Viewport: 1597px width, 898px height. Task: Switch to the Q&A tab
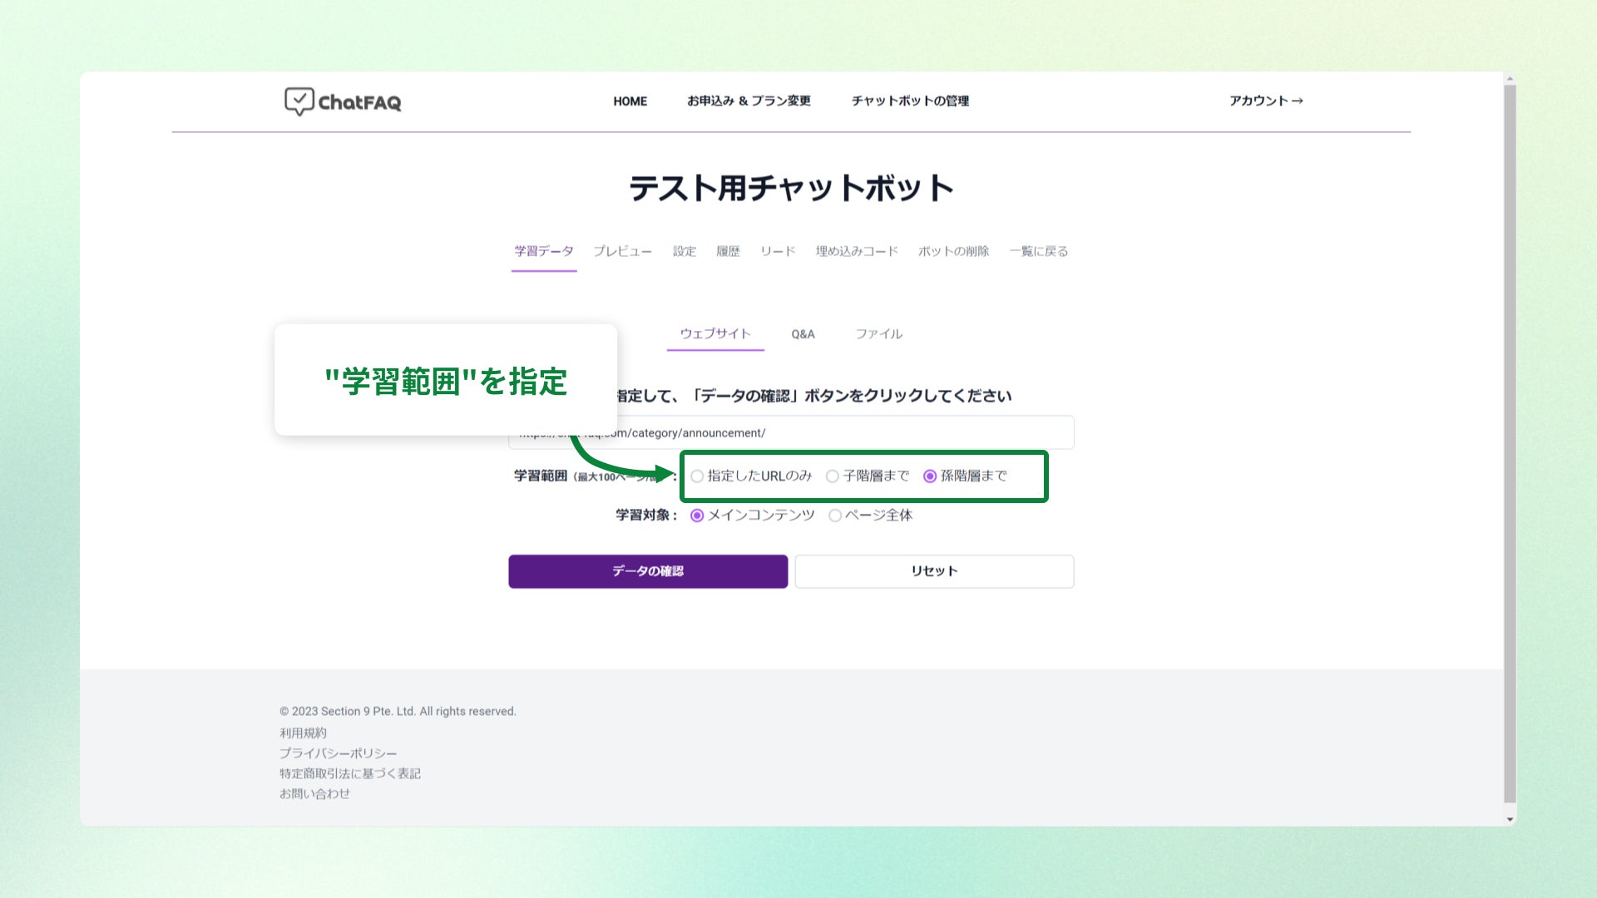[x=803, y=334]
